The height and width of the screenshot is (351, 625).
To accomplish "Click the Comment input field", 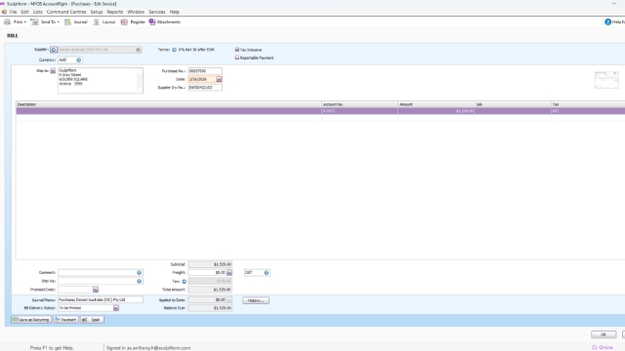I will tap(98, 273).
